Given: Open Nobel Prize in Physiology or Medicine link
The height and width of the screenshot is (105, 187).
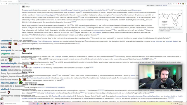Looking at the screenshot, I should (x=46, y=41).
